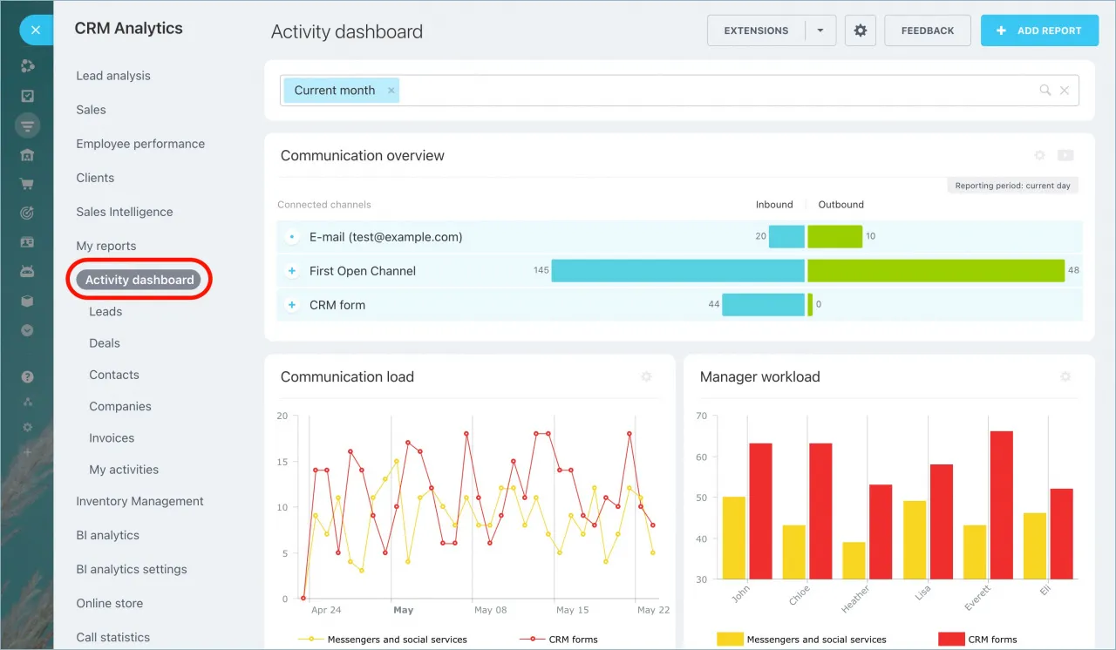Click the search magnifier in the filter bar
The width and height of the screenshot is (1116, 650).
point(1045,90)
